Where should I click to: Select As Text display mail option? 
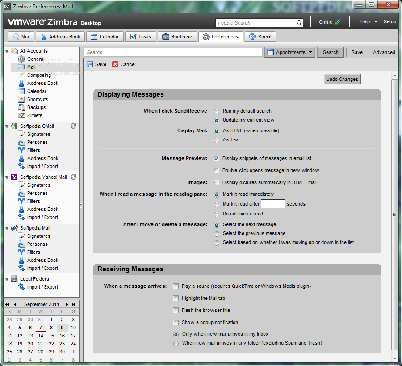click(217, 140)
